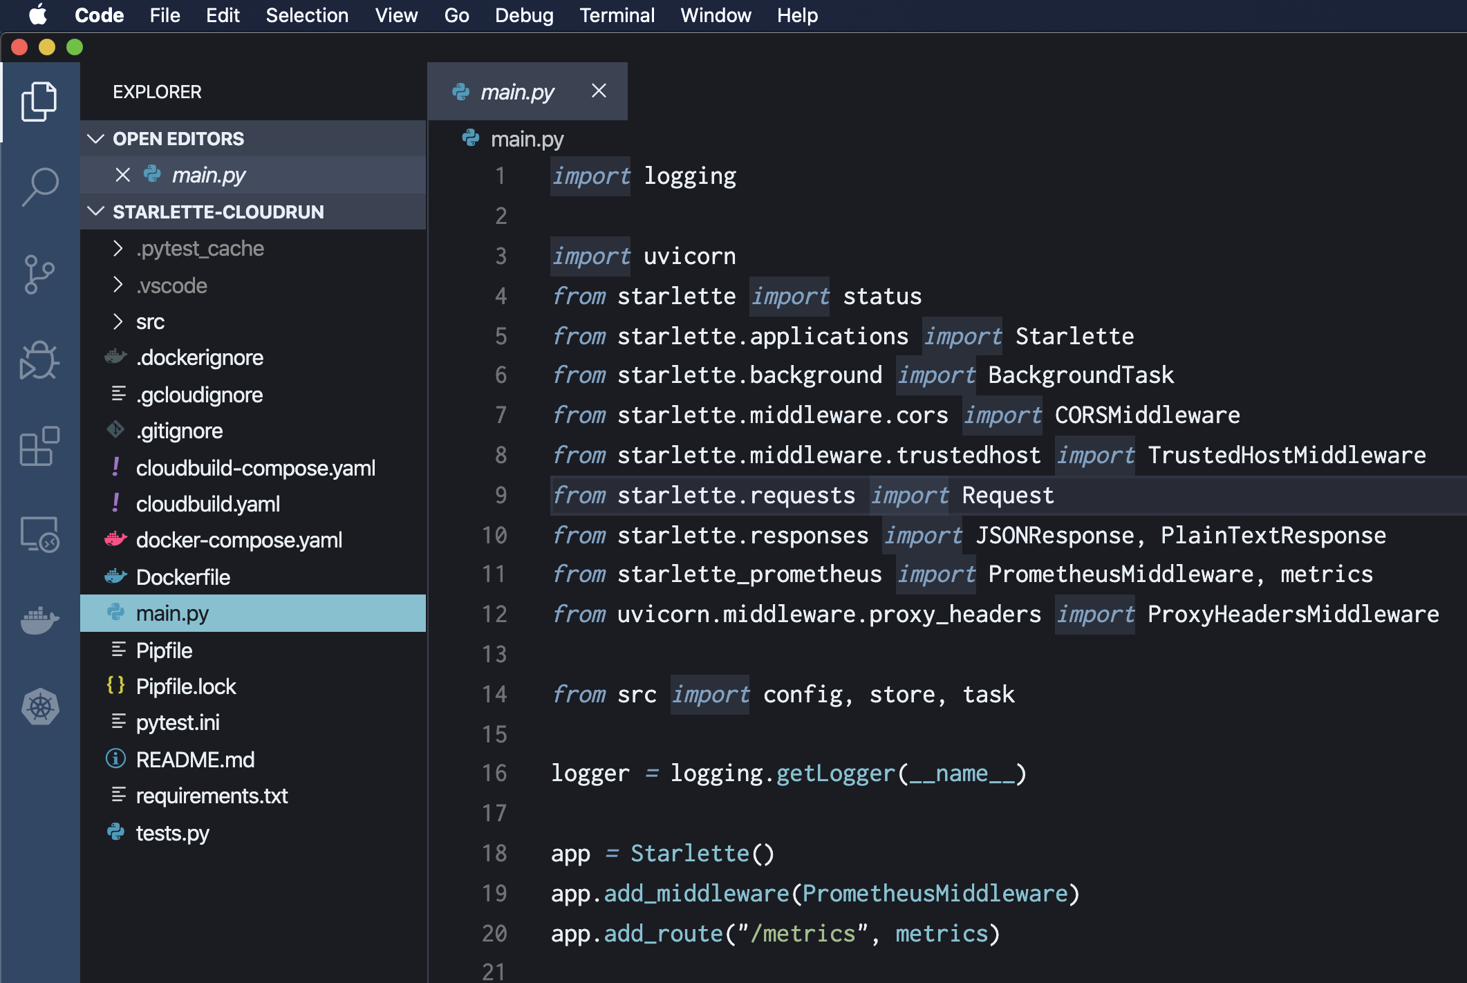Open cloudbuild.yaml in the explorer
The width and height of the screenshot is (1467, 983).
tap(253, 504)
